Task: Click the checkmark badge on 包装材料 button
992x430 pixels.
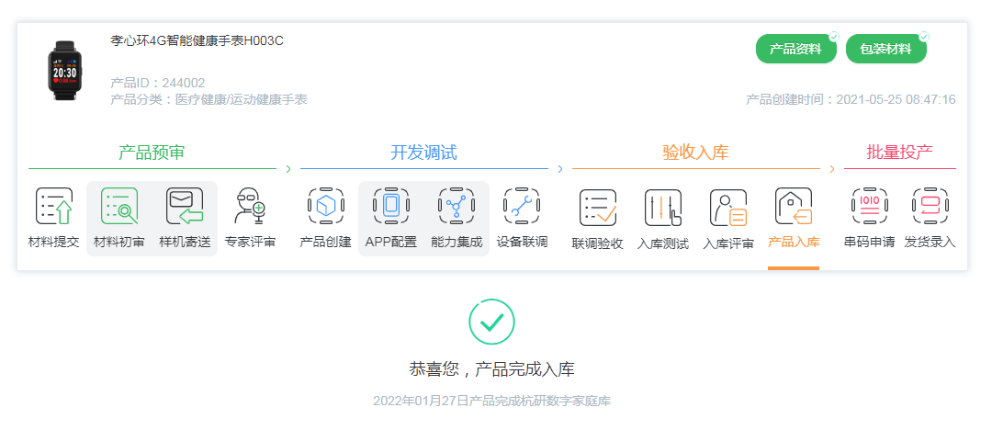Action: coord(924,37)
